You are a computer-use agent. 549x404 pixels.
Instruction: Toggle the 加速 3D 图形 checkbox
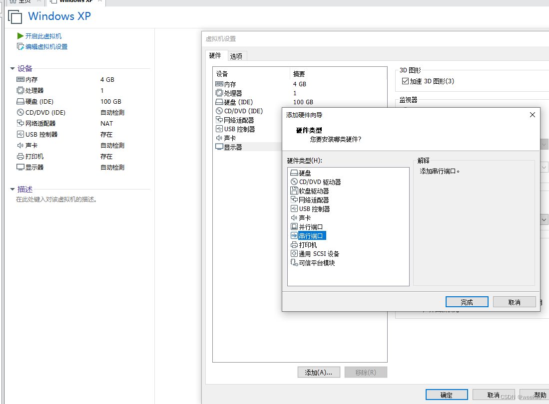(406, 81)
